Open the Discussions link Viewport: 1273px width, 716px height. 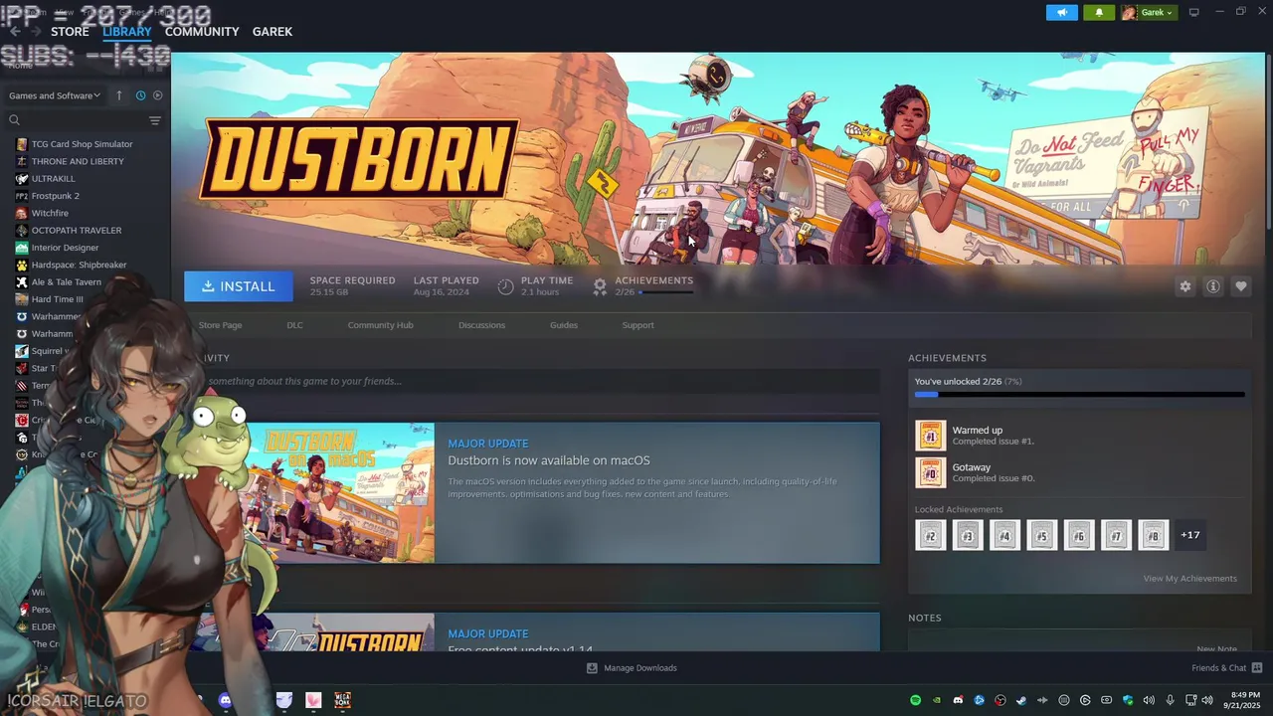481,325
